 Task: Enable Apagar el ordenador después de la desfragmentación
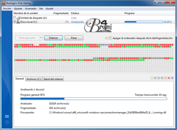point(110,38)
